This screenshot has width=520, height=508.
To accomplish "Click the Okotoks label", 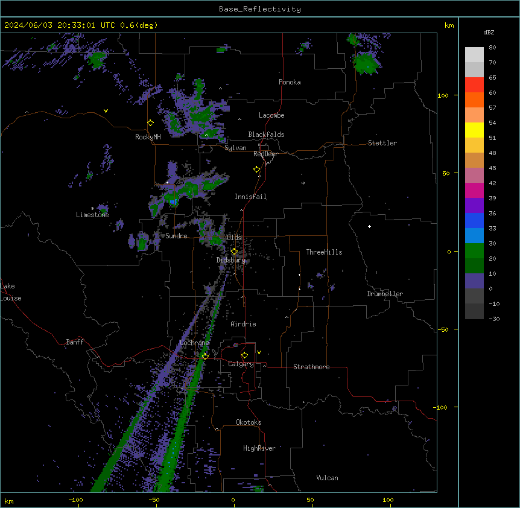I will click(249, 422).
